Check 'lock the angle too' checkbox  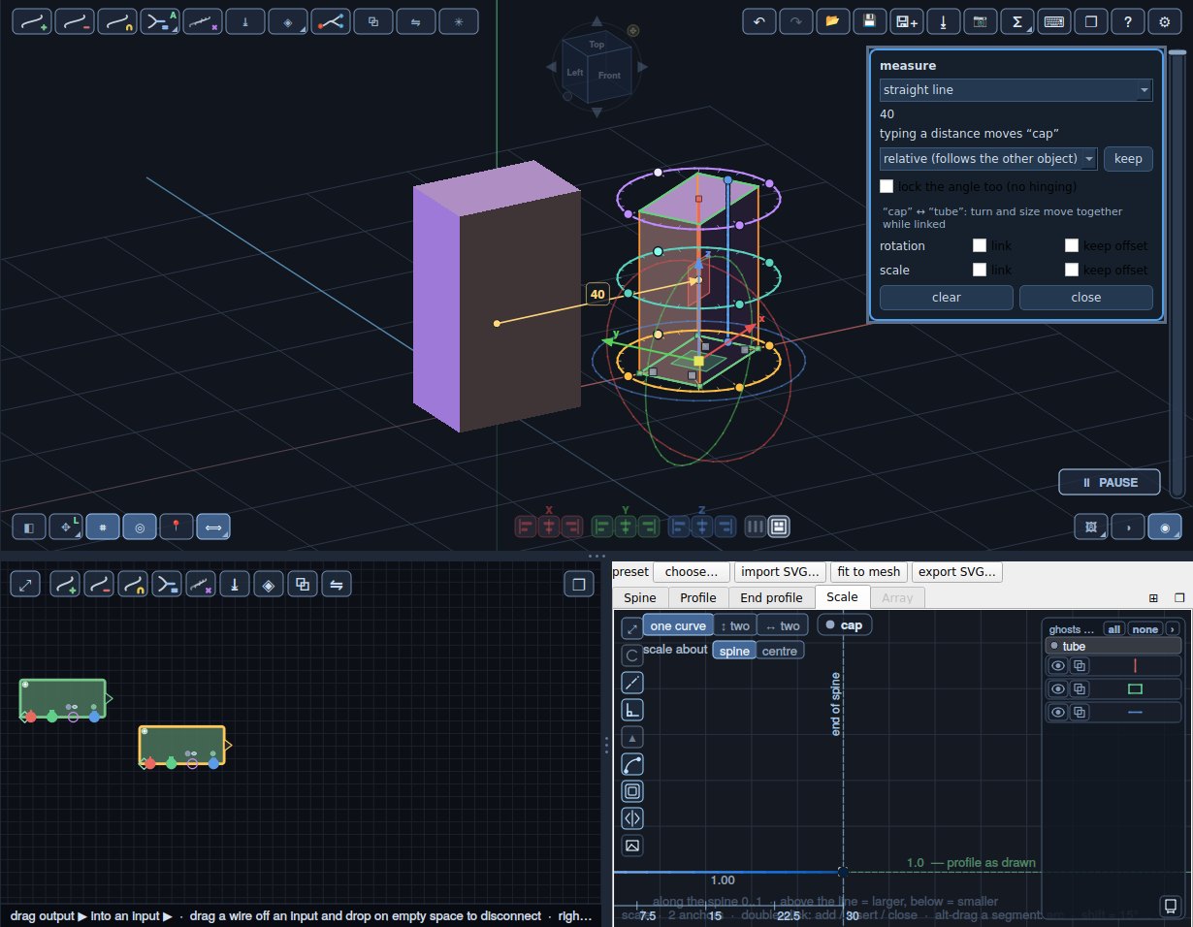[x=887, y=186]
